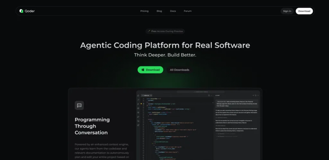
Task: Open the editor more actions ellipsis
Action: [211, 95]
